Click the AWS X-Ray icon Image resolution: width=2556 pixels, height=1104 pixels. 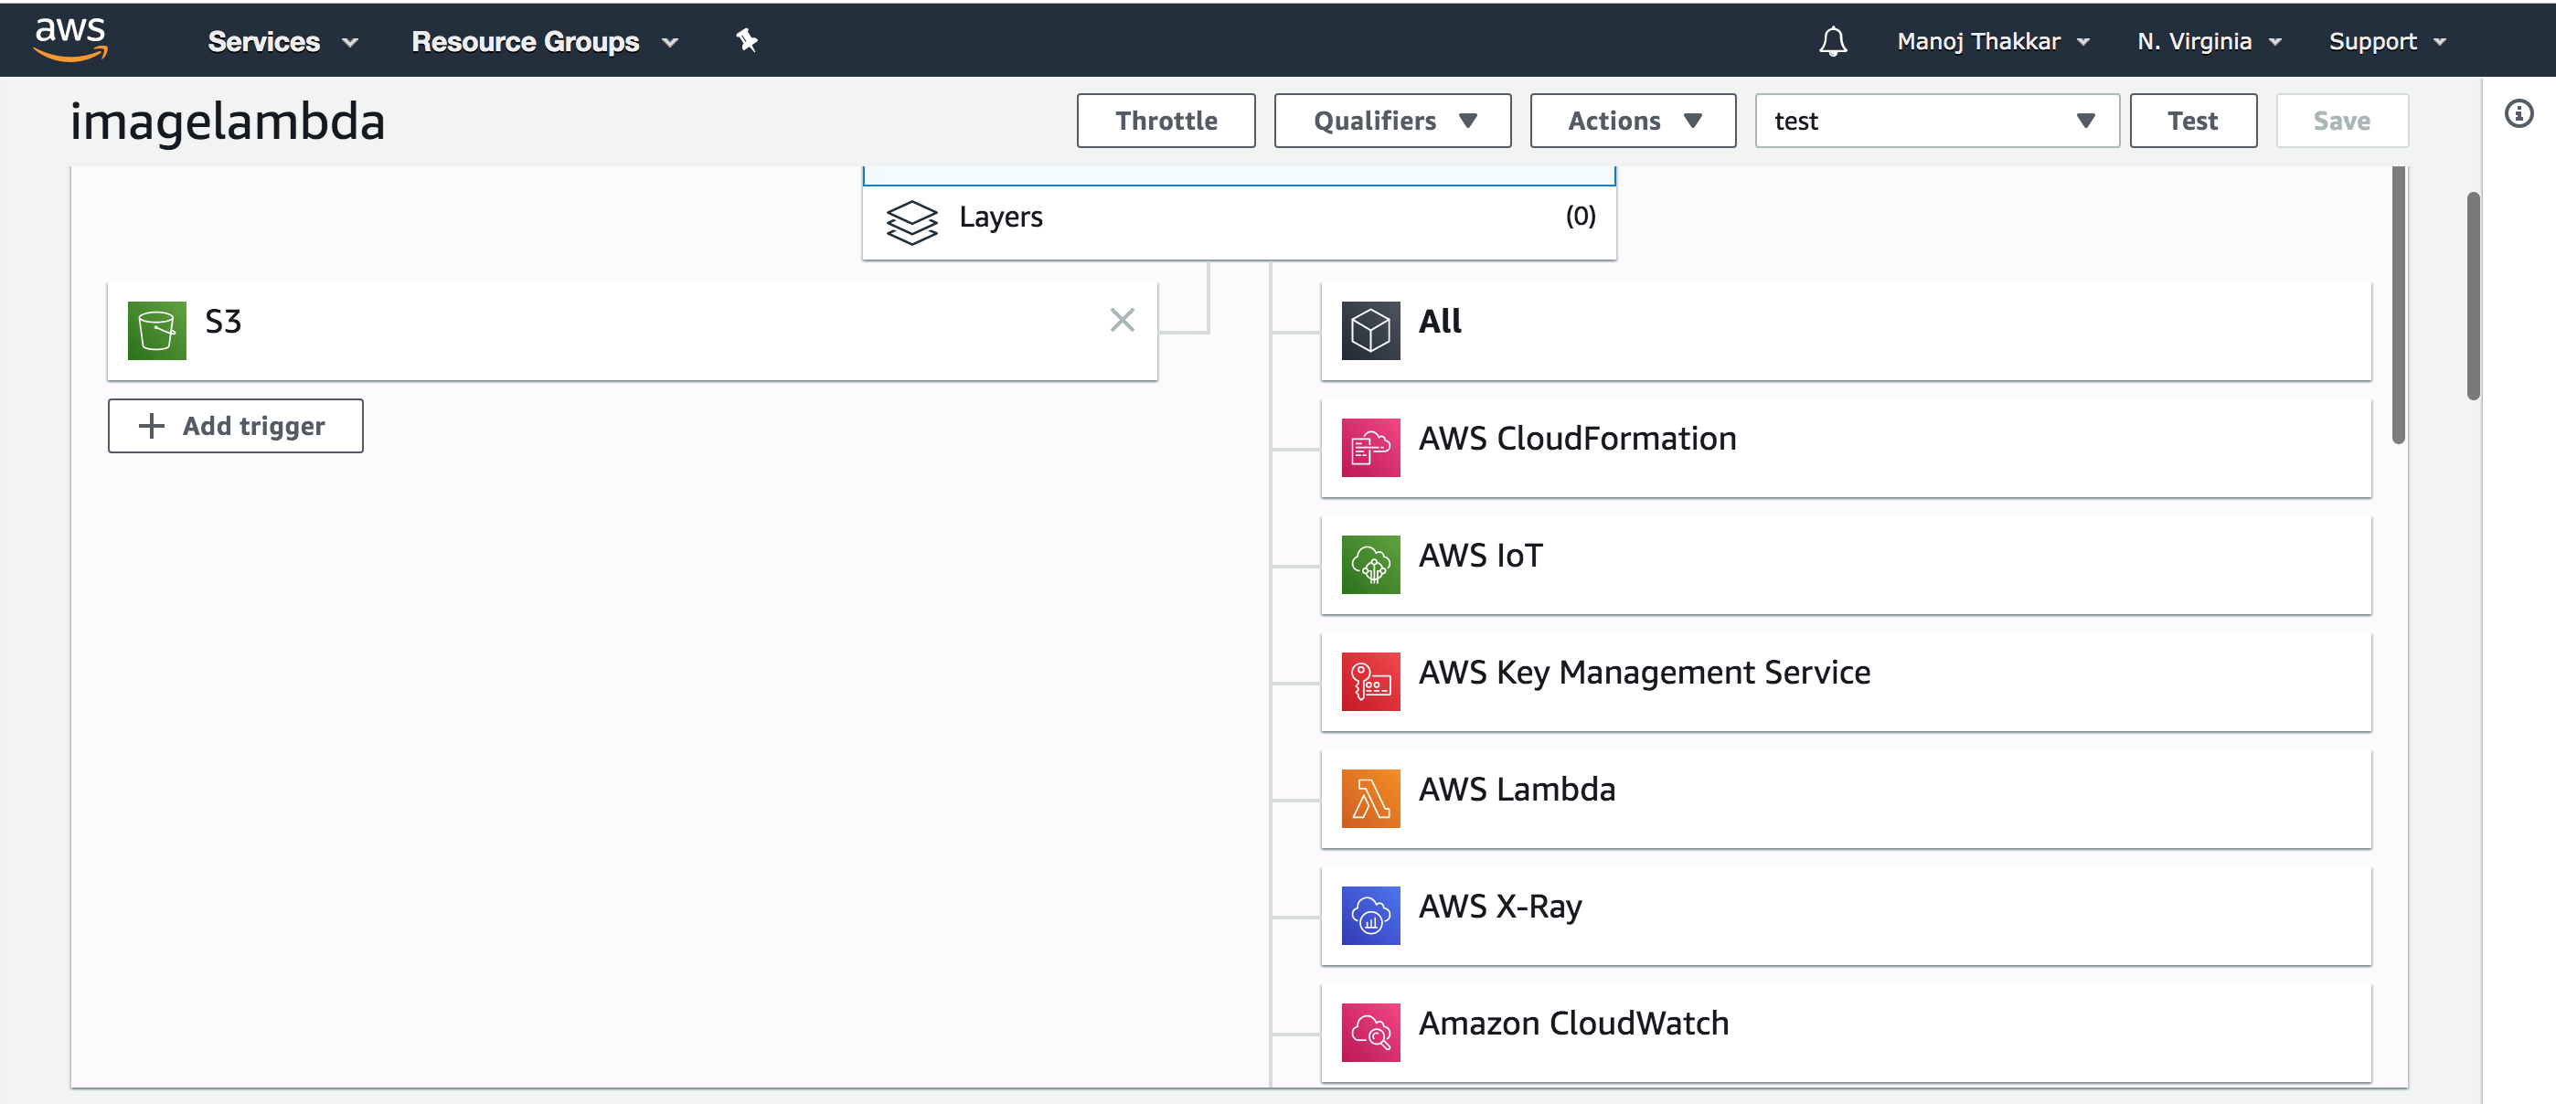[x=1370, y=916]
